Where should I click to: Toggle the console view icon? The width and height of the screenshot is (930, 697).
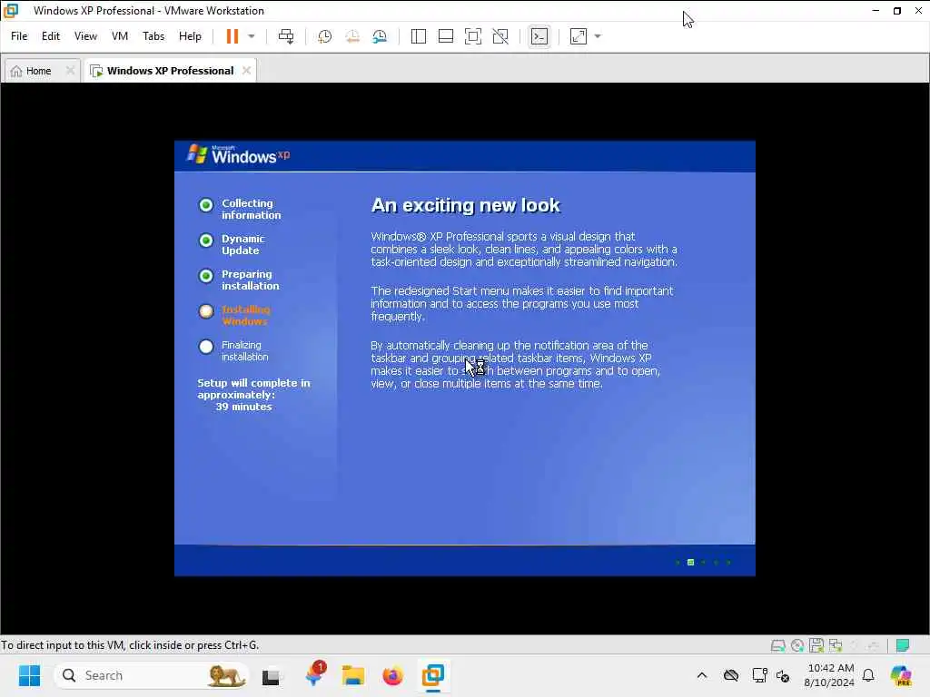[x=539, y=36]
